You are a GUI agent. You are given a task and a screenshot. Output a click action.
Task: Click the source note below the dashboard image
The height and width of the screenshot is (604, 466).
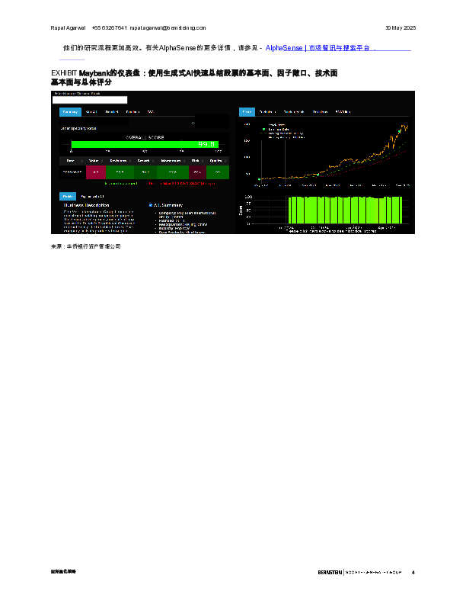pos(86,246)
